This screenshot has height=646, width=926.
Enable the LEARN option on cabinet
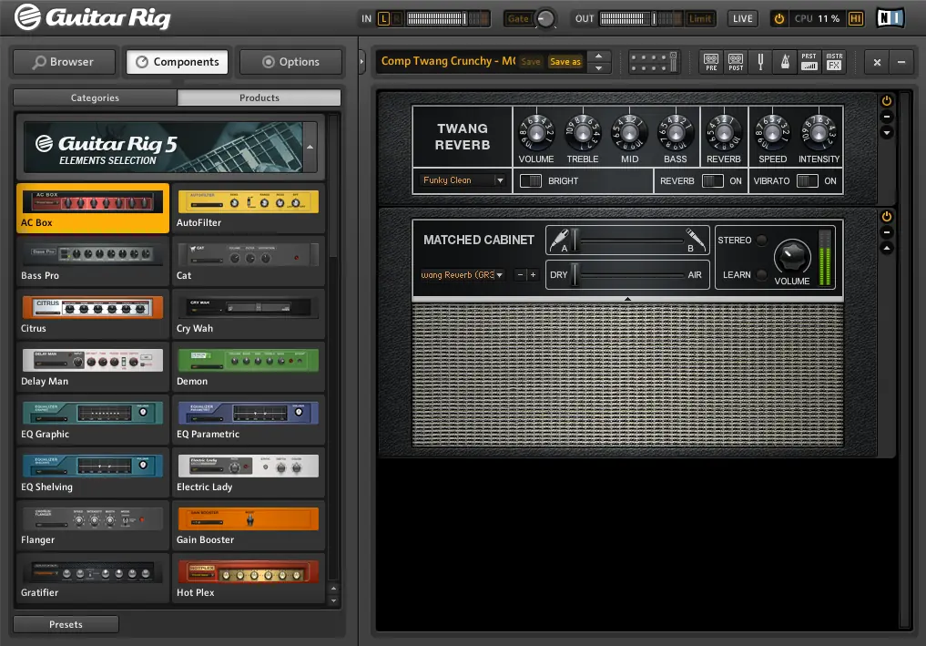pyautogui.click(x=762, y=275)
